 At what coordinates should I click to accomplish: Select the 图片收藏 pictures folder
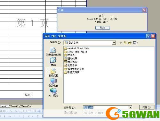pyautogui.click(x=70, y=58)
